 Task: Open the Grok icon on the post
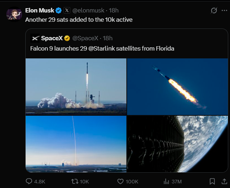pos(214,11)
